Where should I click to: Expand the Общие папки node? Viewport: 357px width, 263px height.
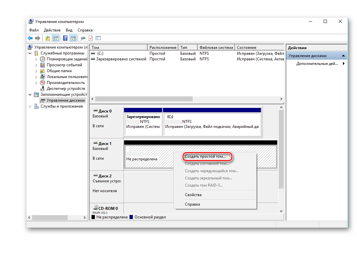(x=36, y=71)
